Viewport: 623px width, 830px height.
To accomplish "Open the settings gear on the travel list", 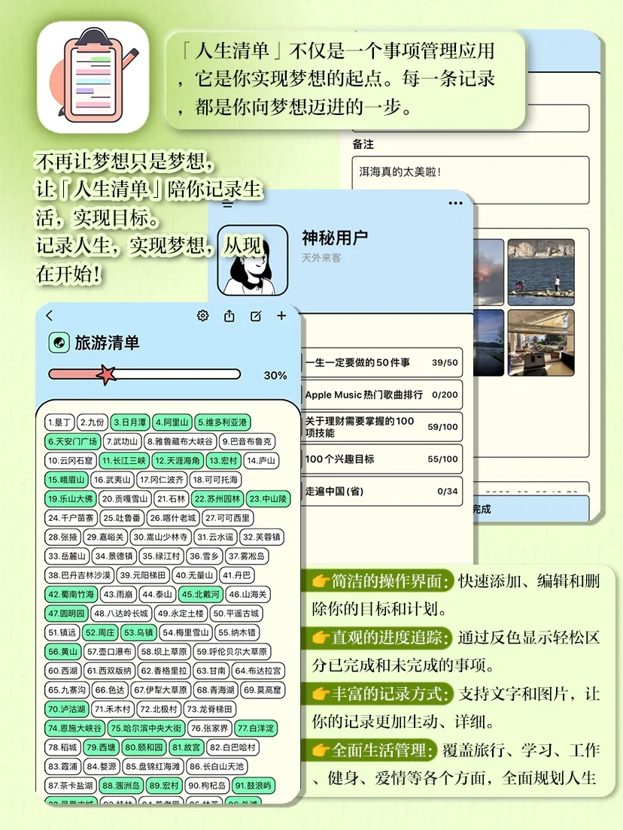I will [x=202, y=316].
